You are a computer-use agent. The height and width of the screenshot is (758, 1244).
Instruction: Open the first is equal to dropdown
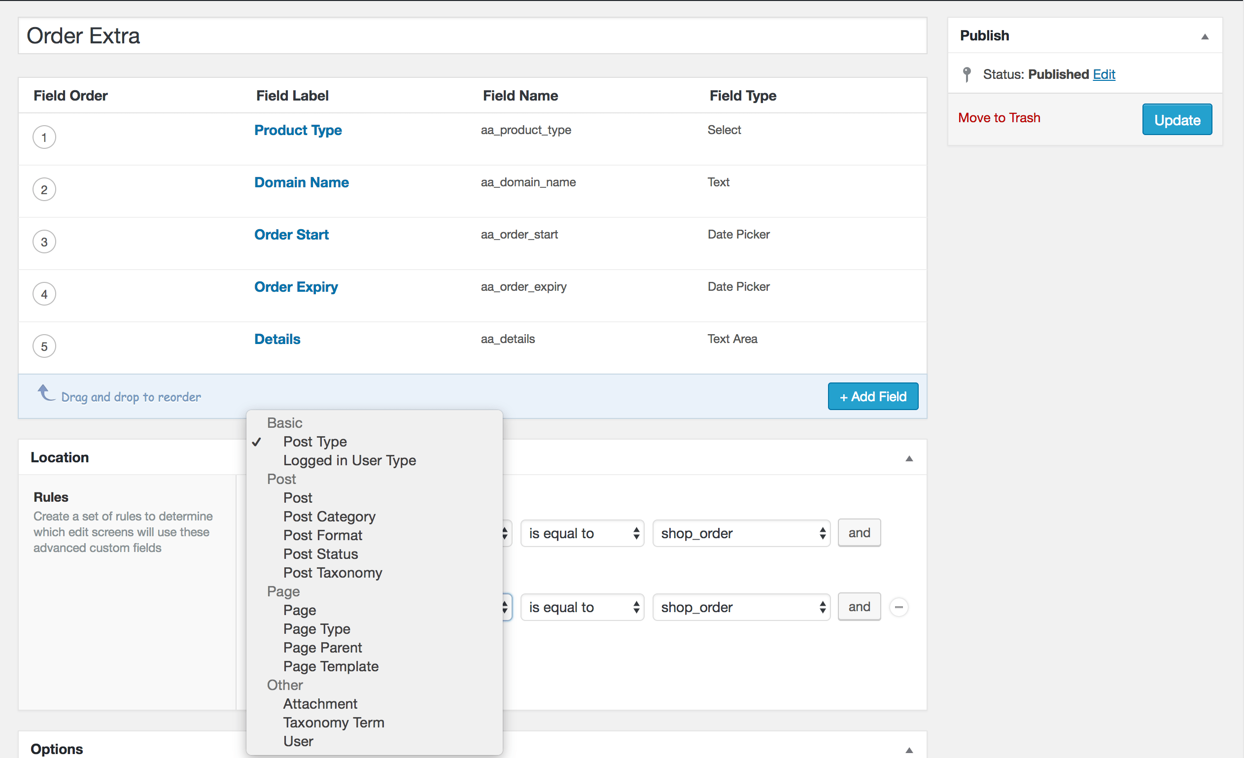click(x=582, y=533)
